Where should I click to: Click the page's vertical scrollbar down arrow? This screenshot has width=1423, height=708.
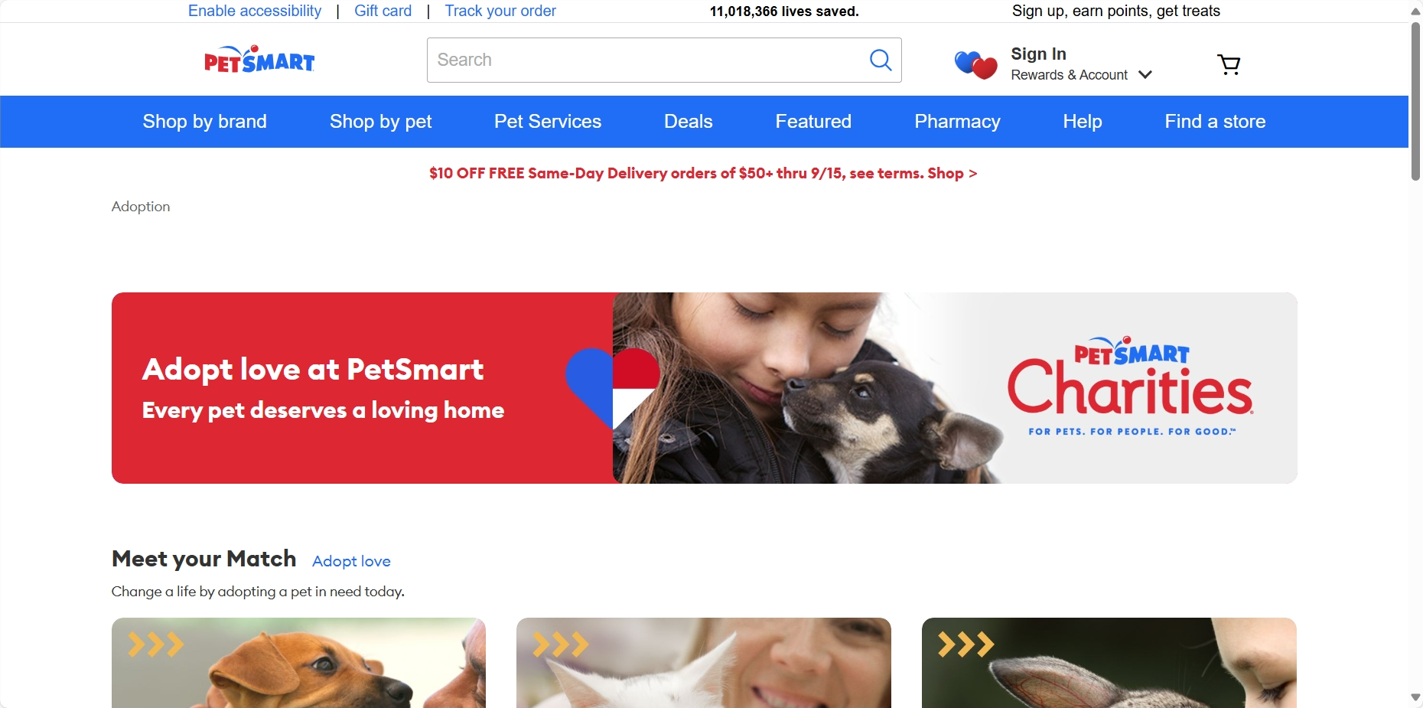(1415, 697)
